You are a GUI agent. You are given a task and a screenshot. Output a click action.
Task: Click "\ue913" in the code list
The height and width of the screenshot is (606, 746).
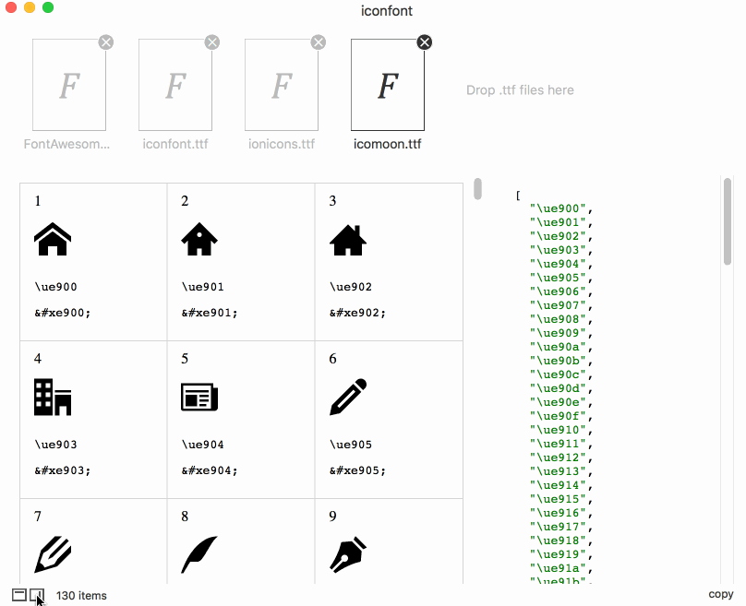coord(558,471)
